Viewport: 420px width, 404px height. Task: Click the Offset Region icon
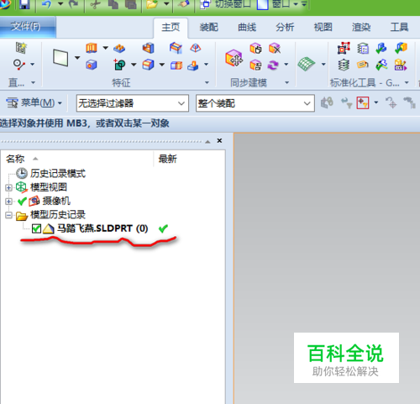255,49
